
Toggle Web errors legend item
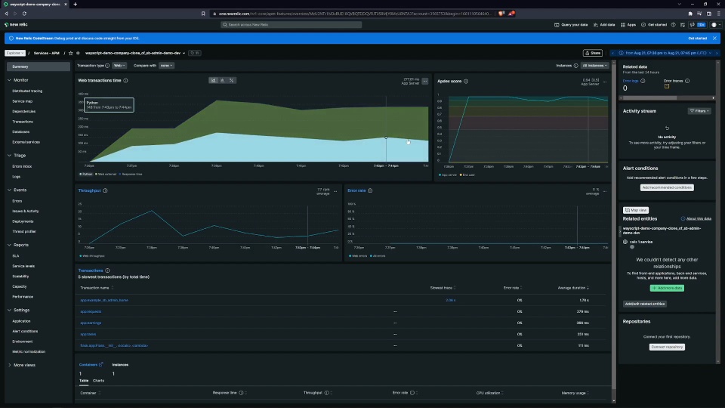click(358, 256)
